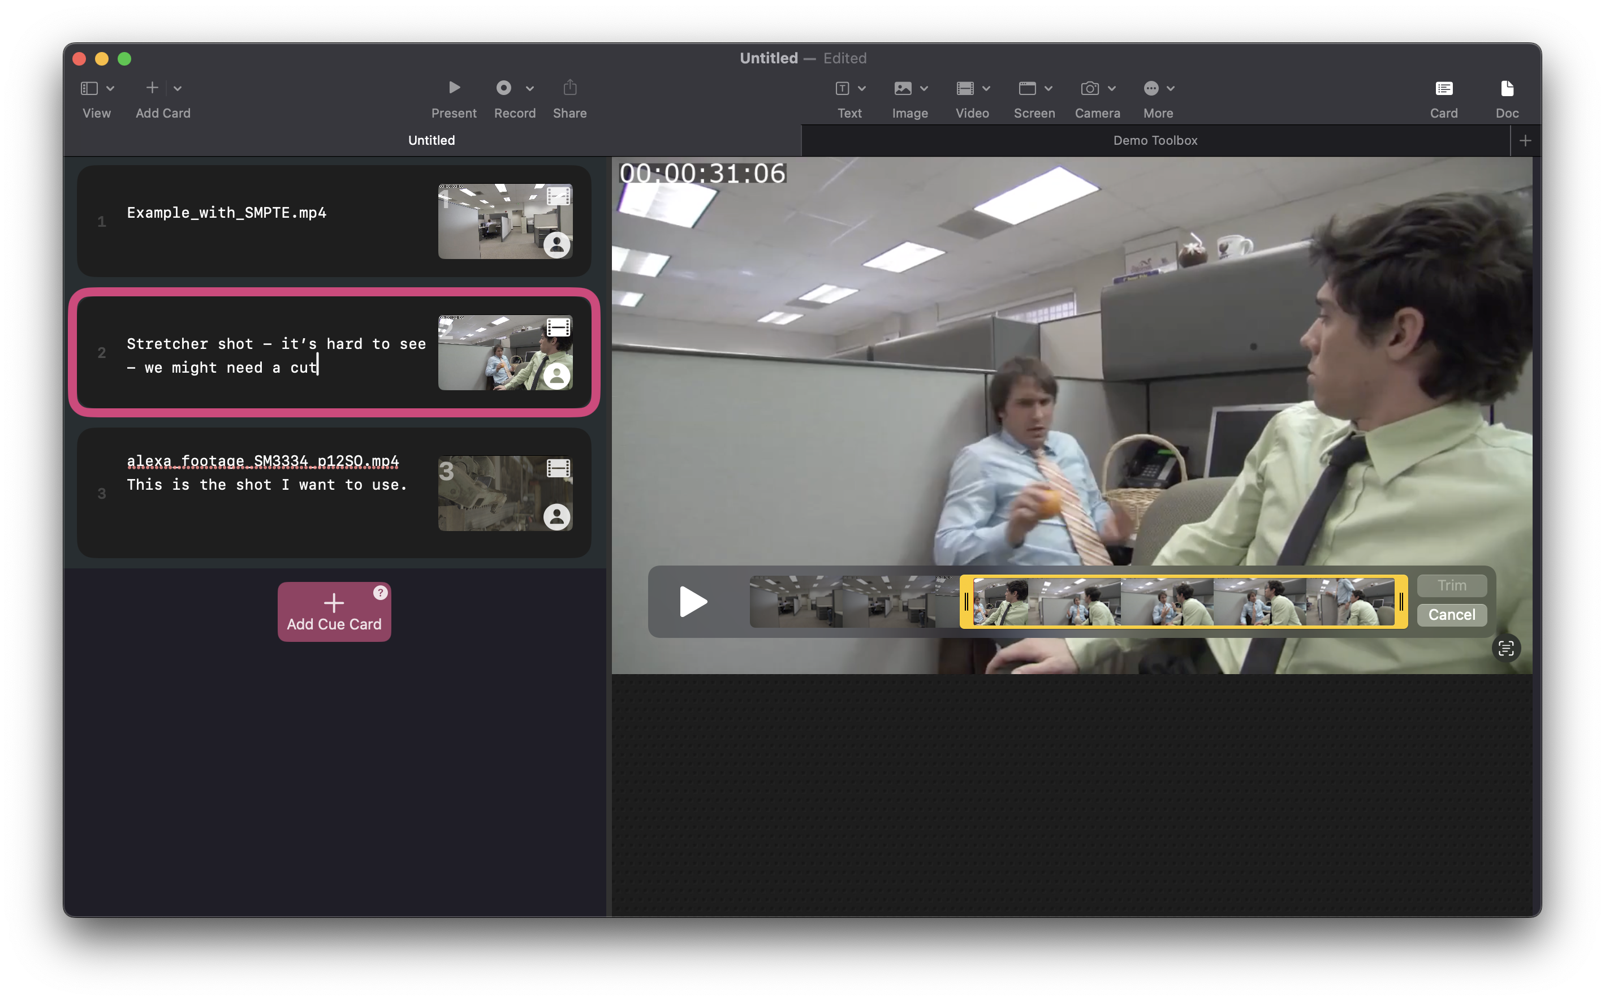Click the untrimmed grey filmstrip section
1605x1001 pixels.
click(855, 602)
